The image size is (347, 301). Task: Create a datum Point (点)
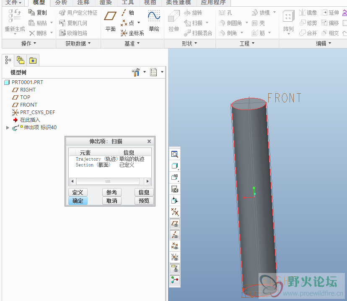[x=128, y=23]
